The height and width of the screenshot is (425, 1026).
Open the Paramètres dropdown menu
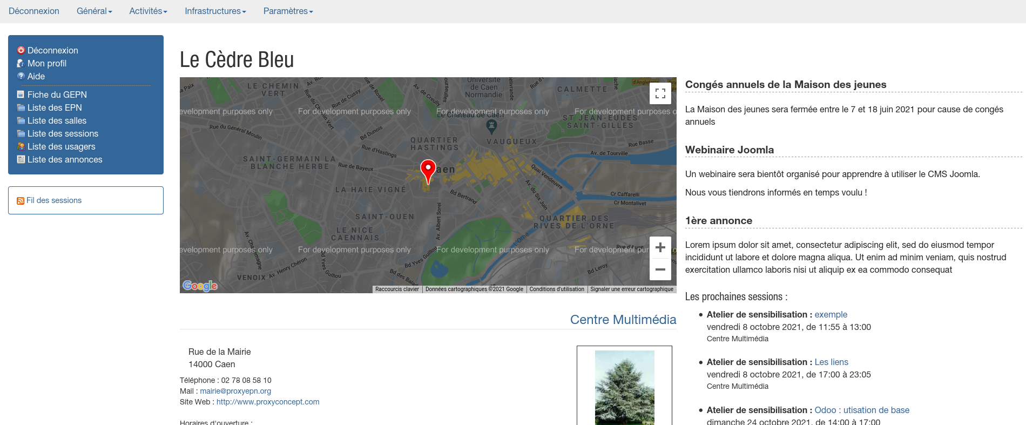[x=288, y=11]
